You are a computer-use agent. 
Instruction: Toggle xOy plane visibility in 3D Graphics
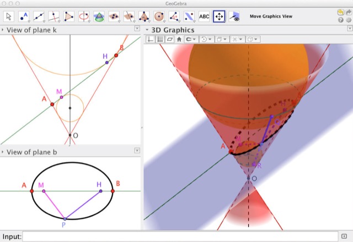pyautogui.click(x=169, y=40)
